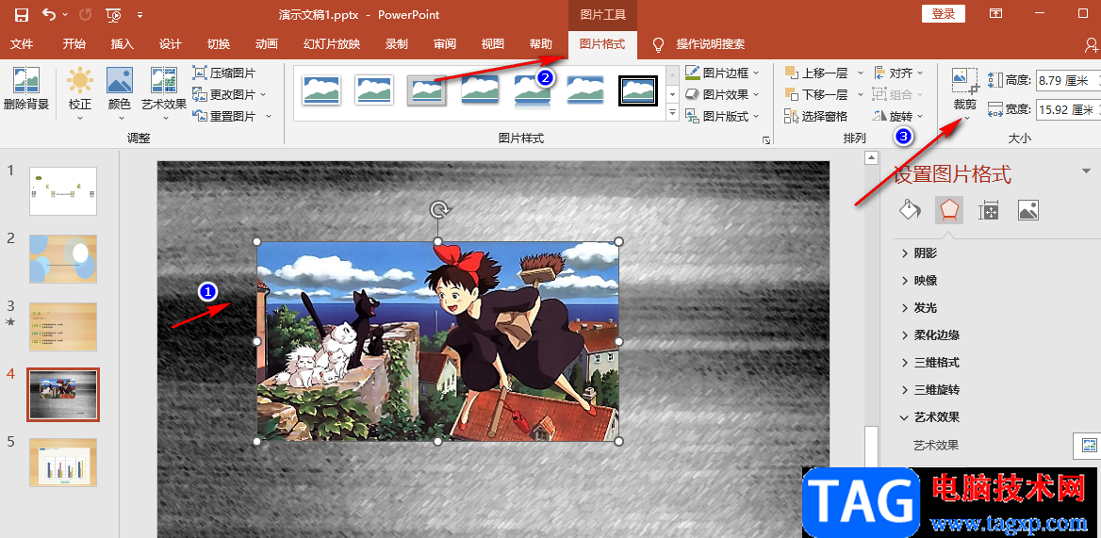
Task: Click slide editor scrollbar up arrow
Action: tap(871, 156)
